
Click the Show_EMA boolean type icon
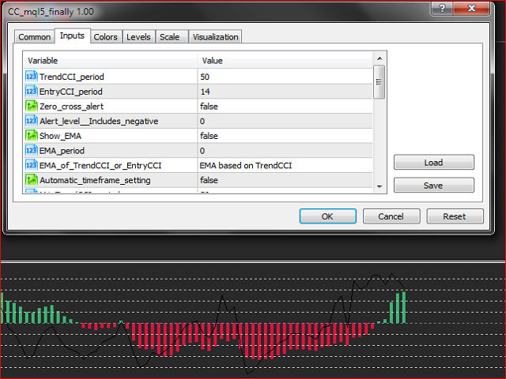click(31, 136)
